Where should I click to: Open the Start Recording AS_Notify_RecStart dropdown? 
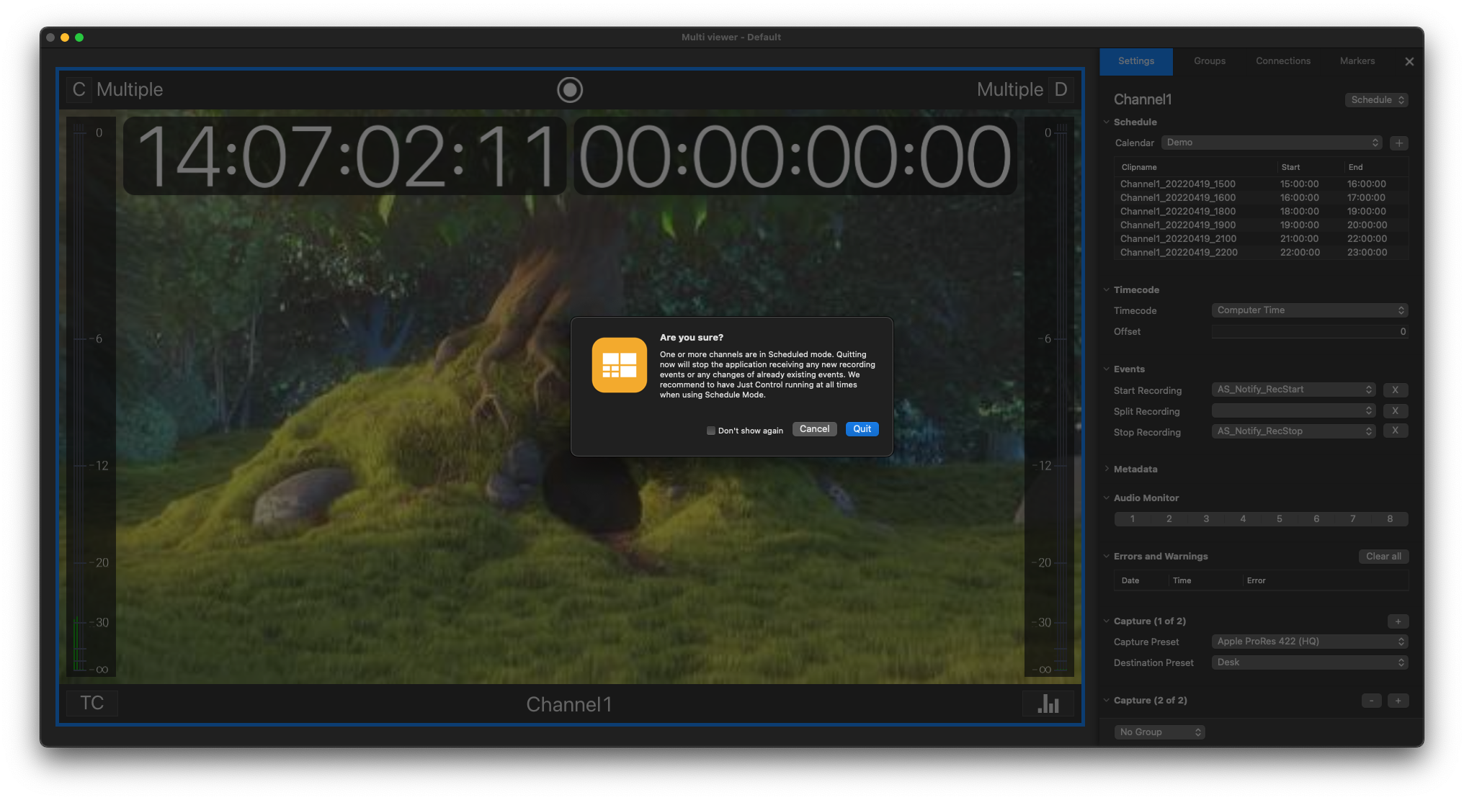click(x=1293, y=390)
